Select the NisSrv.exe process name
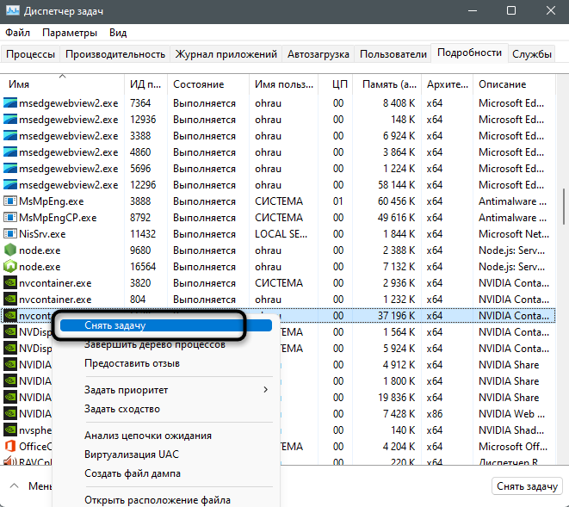 coord(42,234)
